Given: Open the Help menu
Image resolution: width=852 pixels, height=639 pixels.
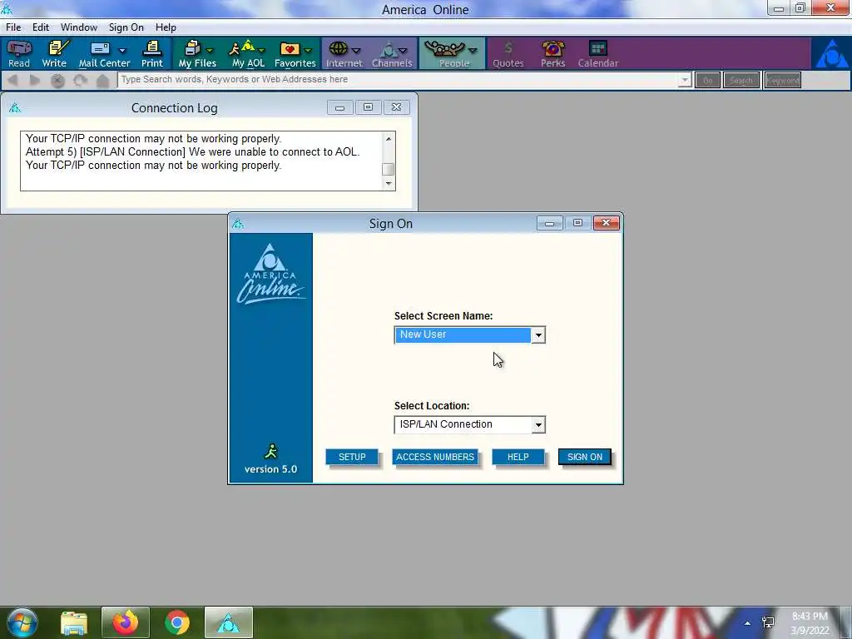Looking at the screenshot, I should click(166, 27).
